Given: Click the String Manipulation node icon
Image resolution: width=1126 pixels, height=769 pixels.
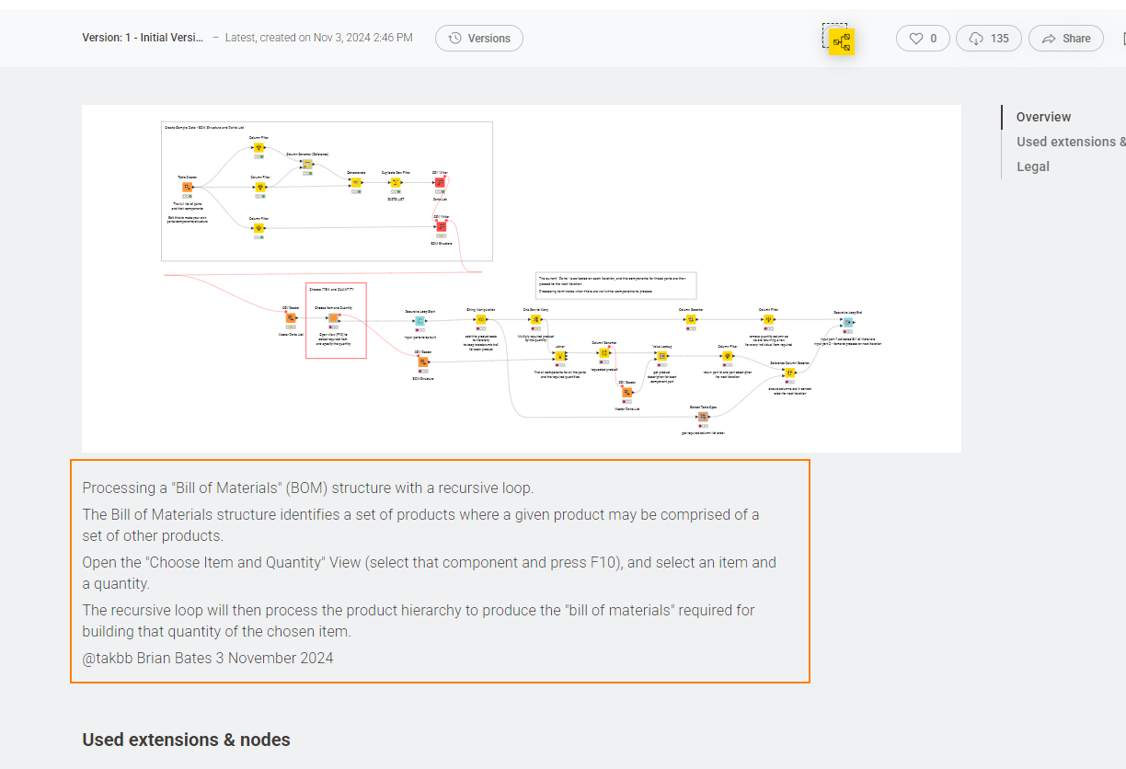Looking at the screenshot, I should coord(480,320).
